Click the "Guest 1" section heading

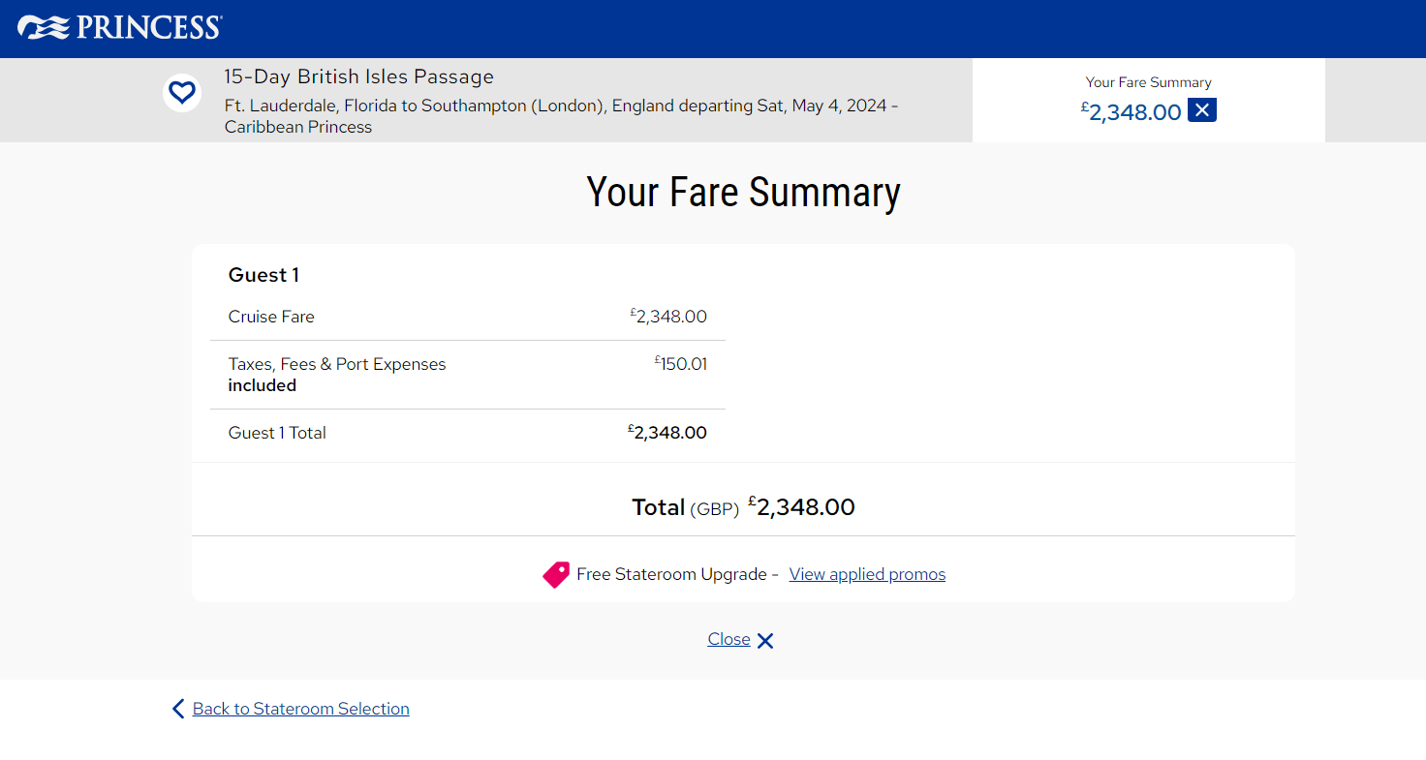[x=263, y=275]
